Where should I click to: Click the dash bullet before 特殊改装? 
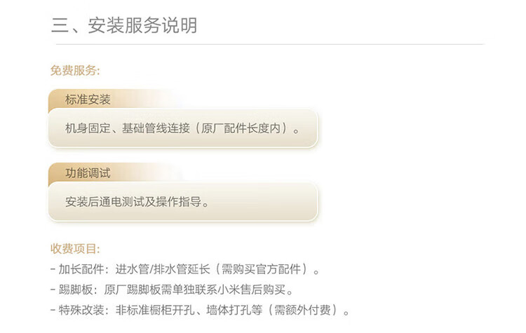(53, 310)
